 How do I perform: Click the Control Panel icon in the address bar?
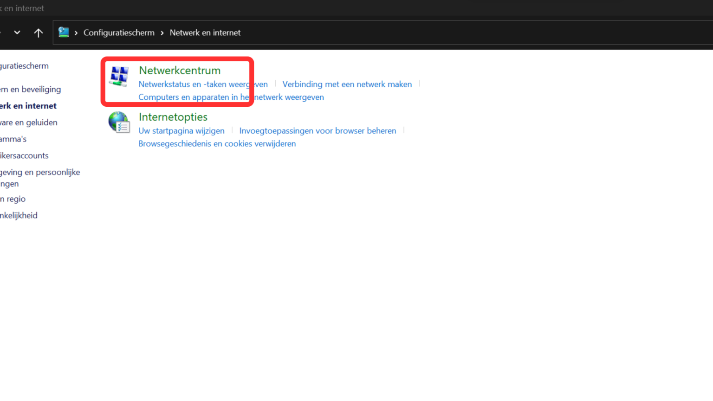pos(64,32)
